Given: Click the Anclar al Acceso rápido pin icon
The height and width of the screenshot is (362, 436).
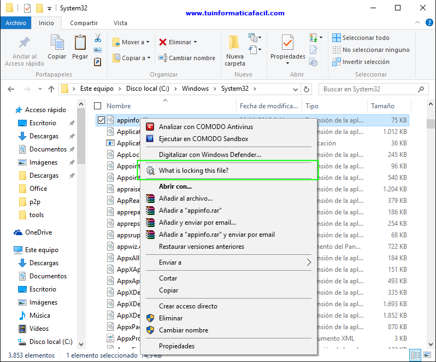Looking at the screenshot, I should point(25,42).
